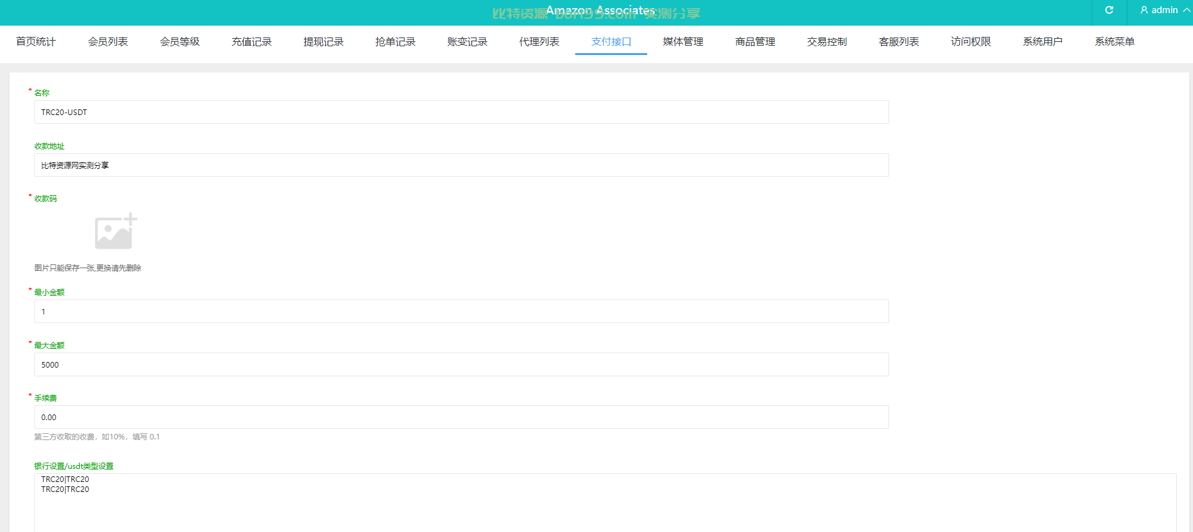Click the 收款码 field label

(x=46, y=199)
